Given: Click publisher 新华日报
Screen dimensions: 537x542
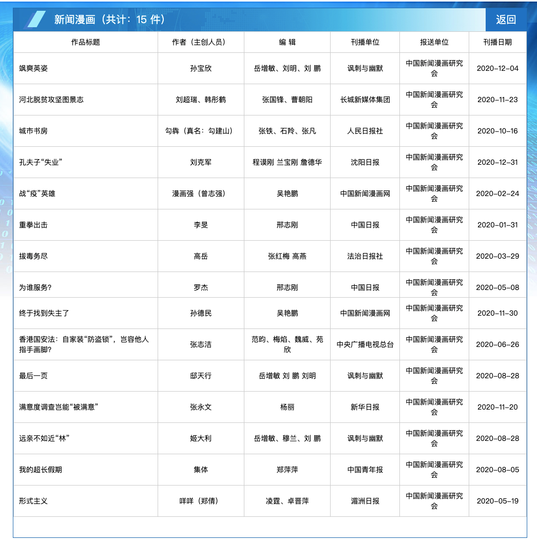Looking at the screenshot, I should click(x=365, y=407).
